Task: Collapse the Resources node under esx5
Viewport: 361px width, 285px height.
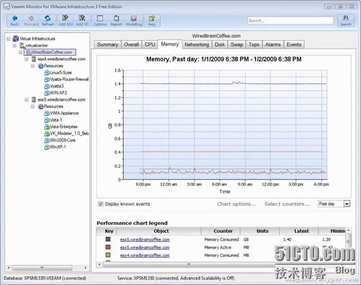Action: coord(33,107)
